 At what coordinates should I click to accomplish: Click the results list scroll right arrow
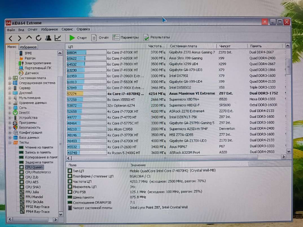click(x=284, y=157)
